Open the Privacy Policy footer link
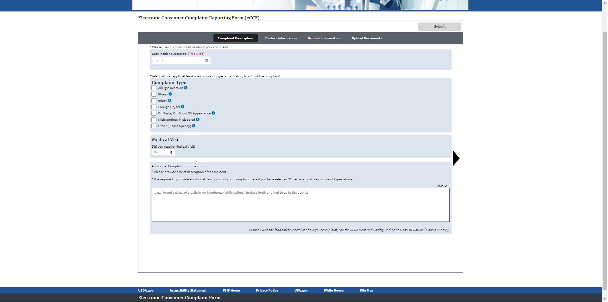This screenshot has width=608, height=302. tap(267, 291)
